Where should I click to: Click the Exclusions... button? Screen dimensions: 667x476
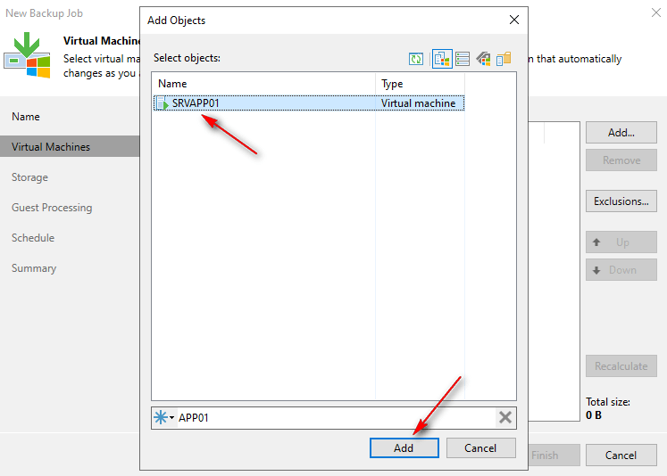tap(621, 201)
